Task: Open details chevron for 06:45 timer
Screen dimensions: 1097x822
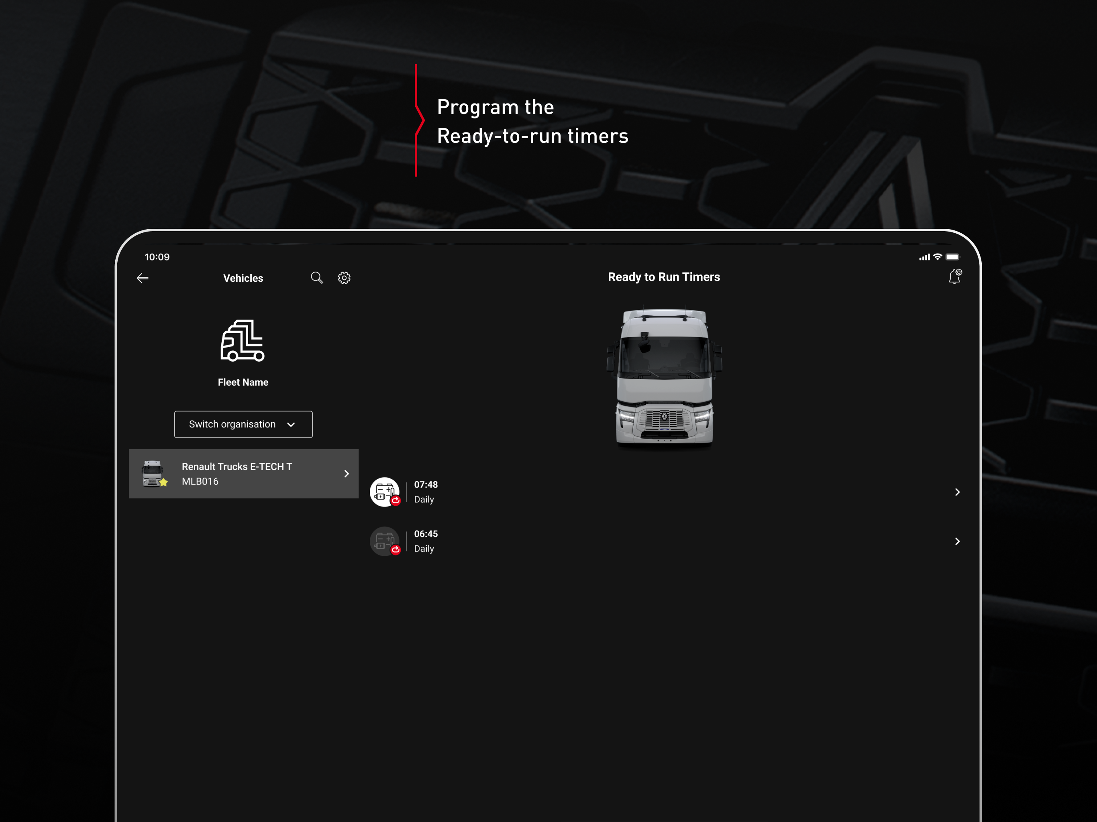Action: click(957, 541)
